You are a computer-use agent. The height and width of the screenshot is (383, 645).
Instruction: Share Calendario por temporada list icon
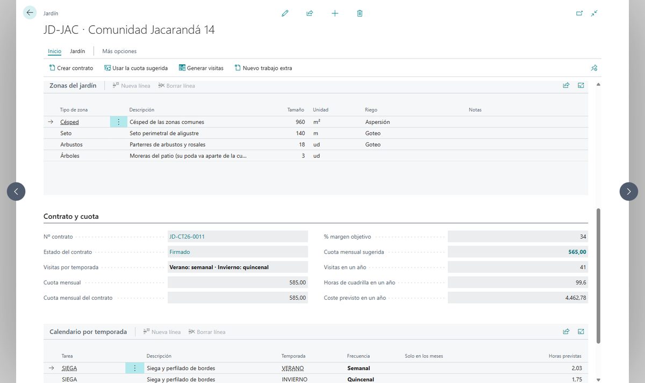[x=566, y=332]
